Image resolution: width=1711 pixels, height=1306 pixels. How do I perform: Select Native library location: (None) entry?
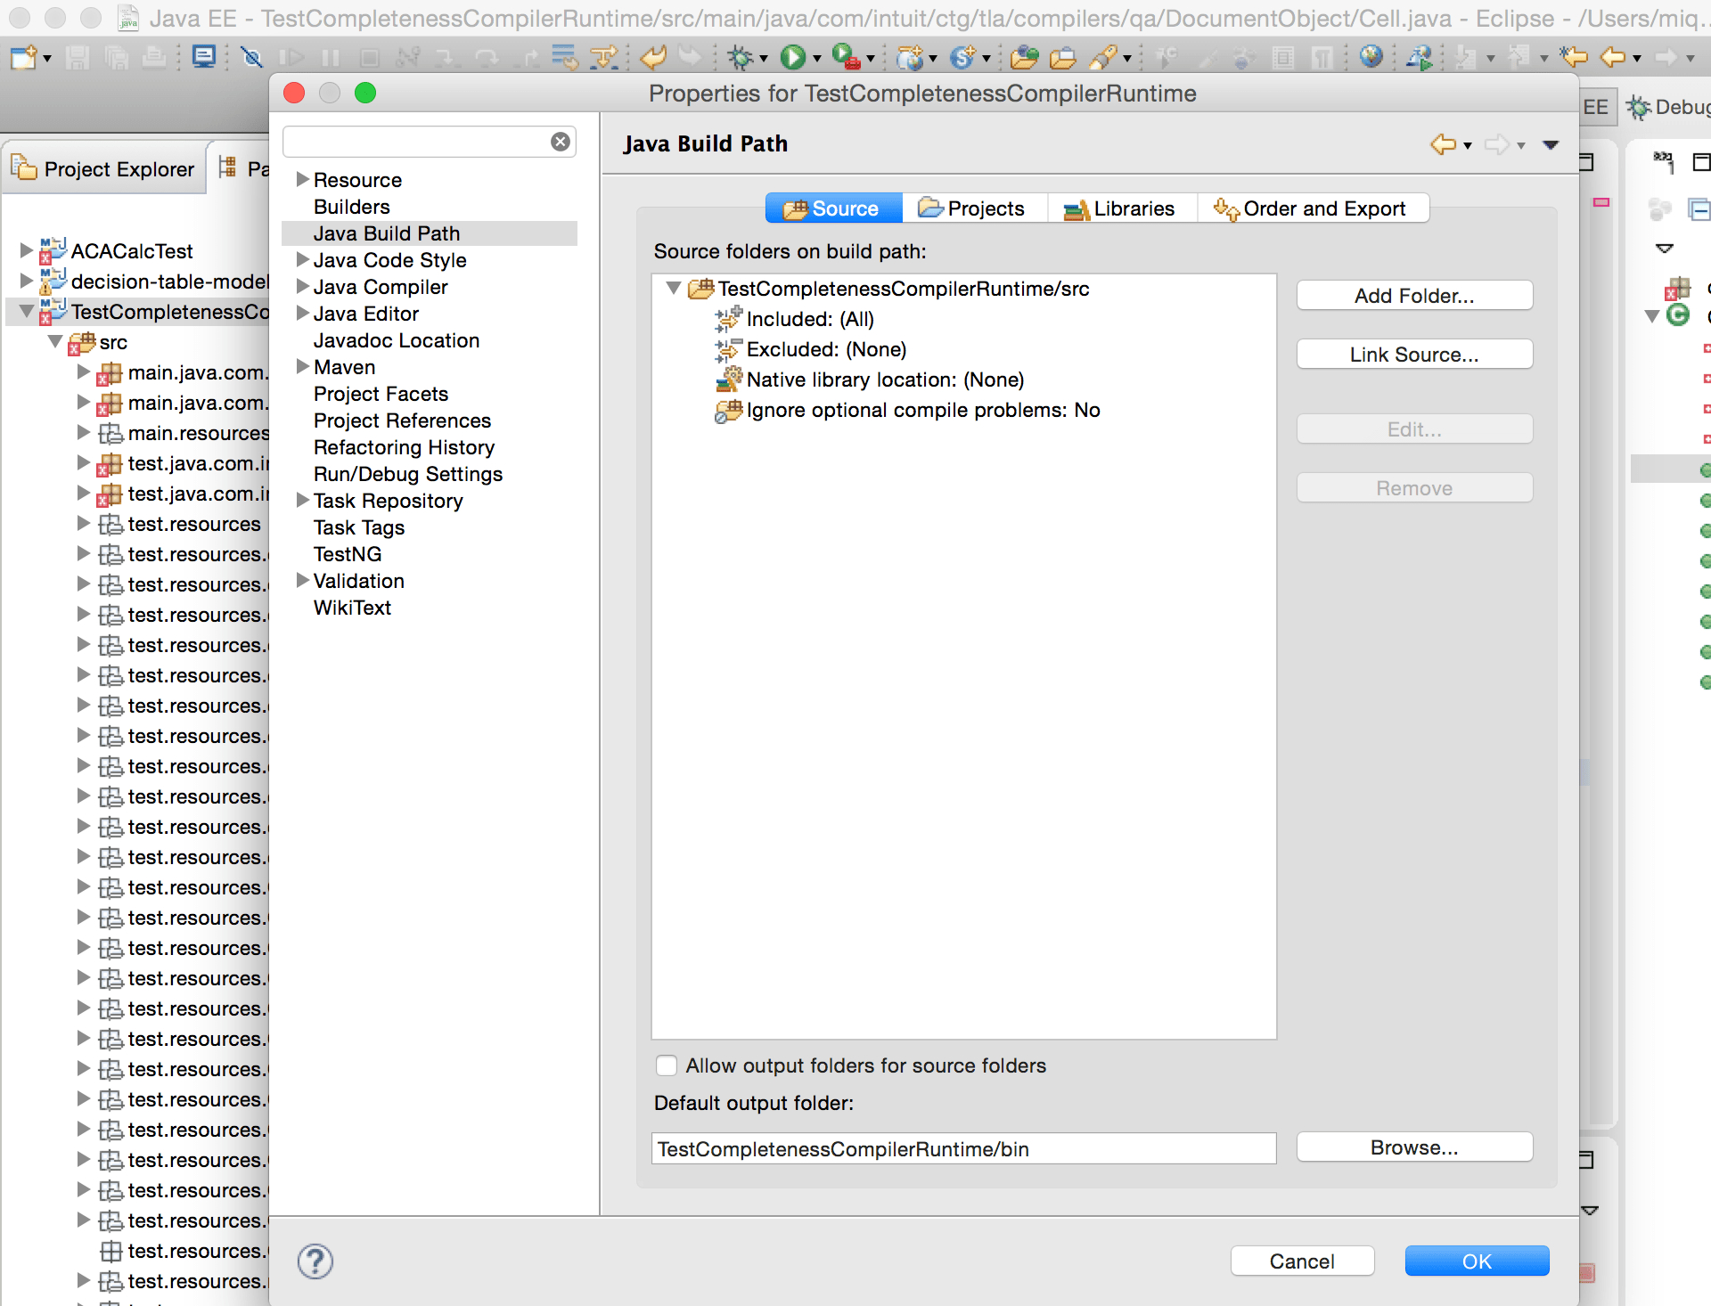[x=885, y=380]
